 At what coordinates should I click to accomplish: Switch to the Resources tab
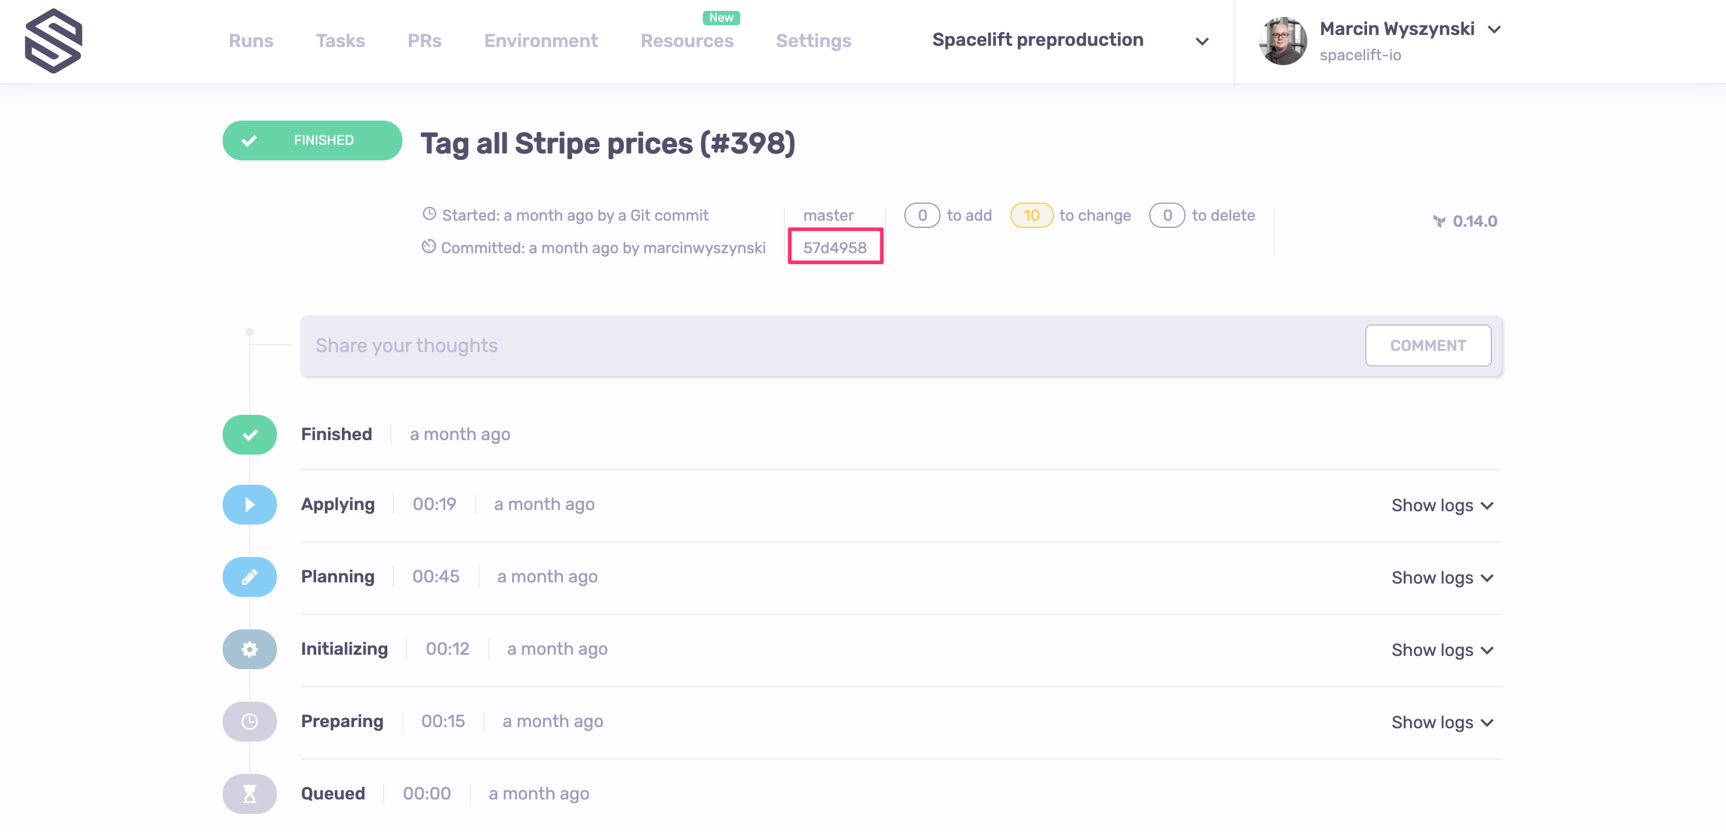(x=687, y=41)
